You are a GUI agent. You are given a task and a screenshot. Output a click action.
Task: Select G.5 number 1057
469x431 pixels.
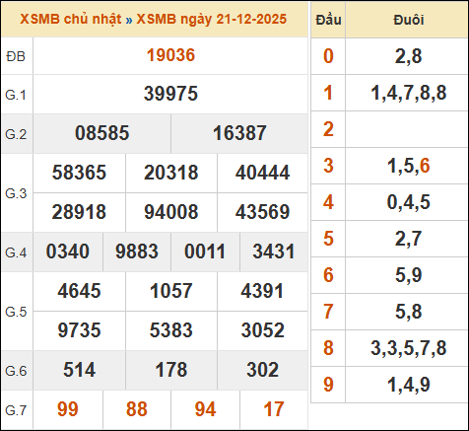(171, 291)
